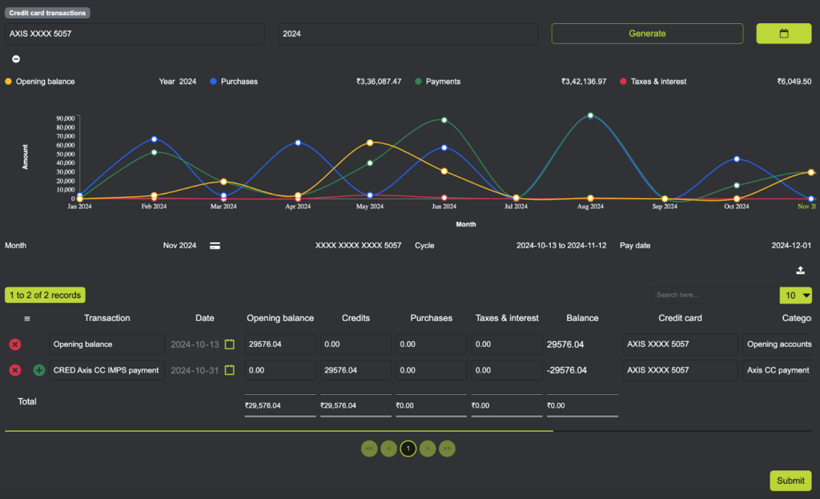Click the pay date 2024-12-01 value

(x=791, y=246)
